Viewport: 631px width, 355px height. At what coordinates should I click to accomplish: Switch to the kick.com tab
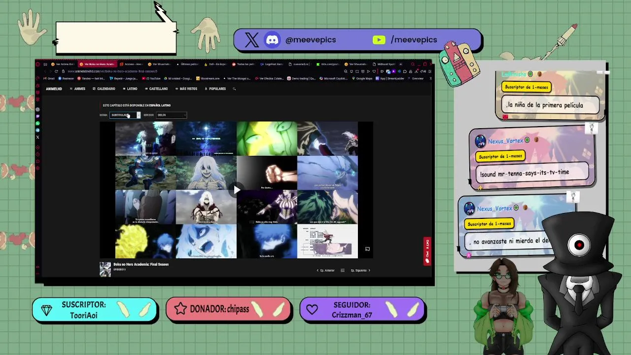328,64
